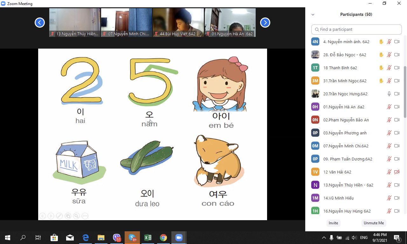Select participant 09. Phạm Tuấn Dương in list
The width and height of the screenshot is (407, 244).
(x=348, y=159)
